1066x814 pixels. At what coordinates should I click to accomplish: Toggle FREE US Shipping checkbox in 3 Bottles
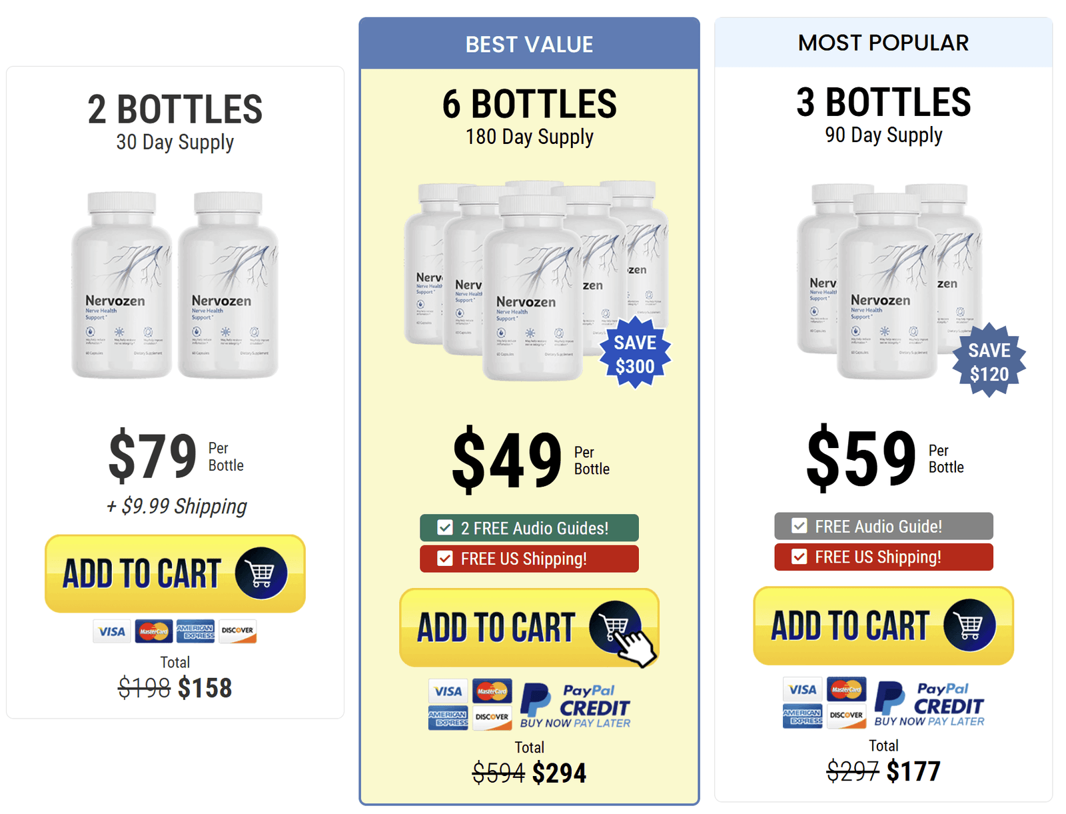799,557
